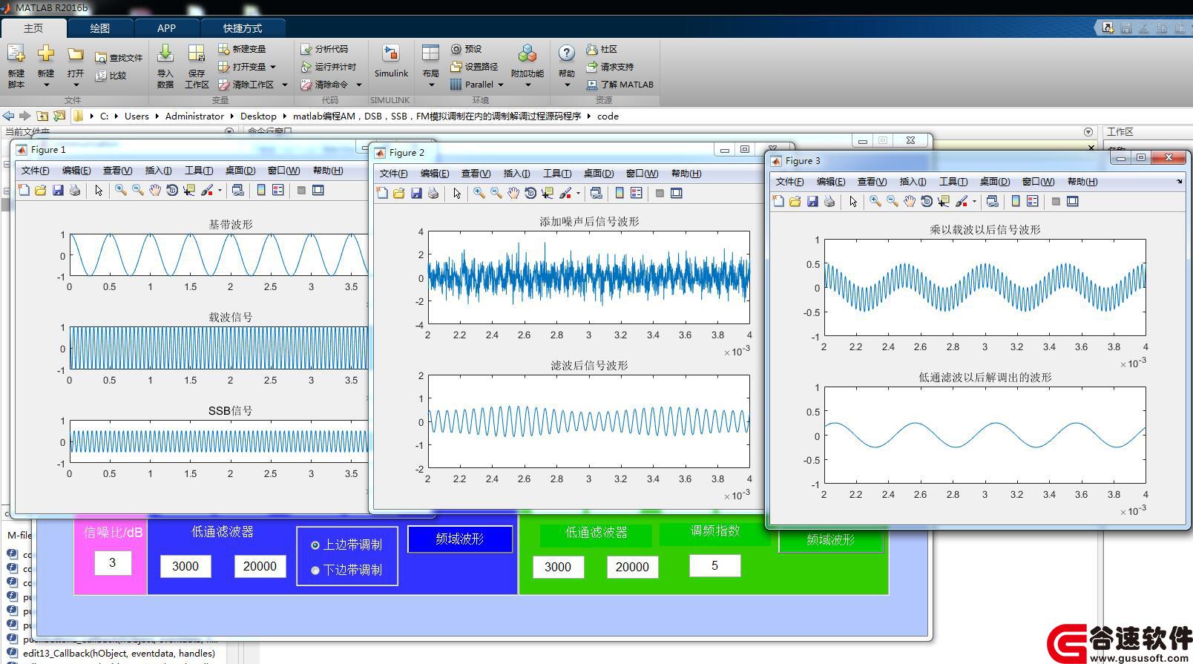Select 下边带调制 radio button
This screenshot has width=1193, height=664.
pos(315,571)
